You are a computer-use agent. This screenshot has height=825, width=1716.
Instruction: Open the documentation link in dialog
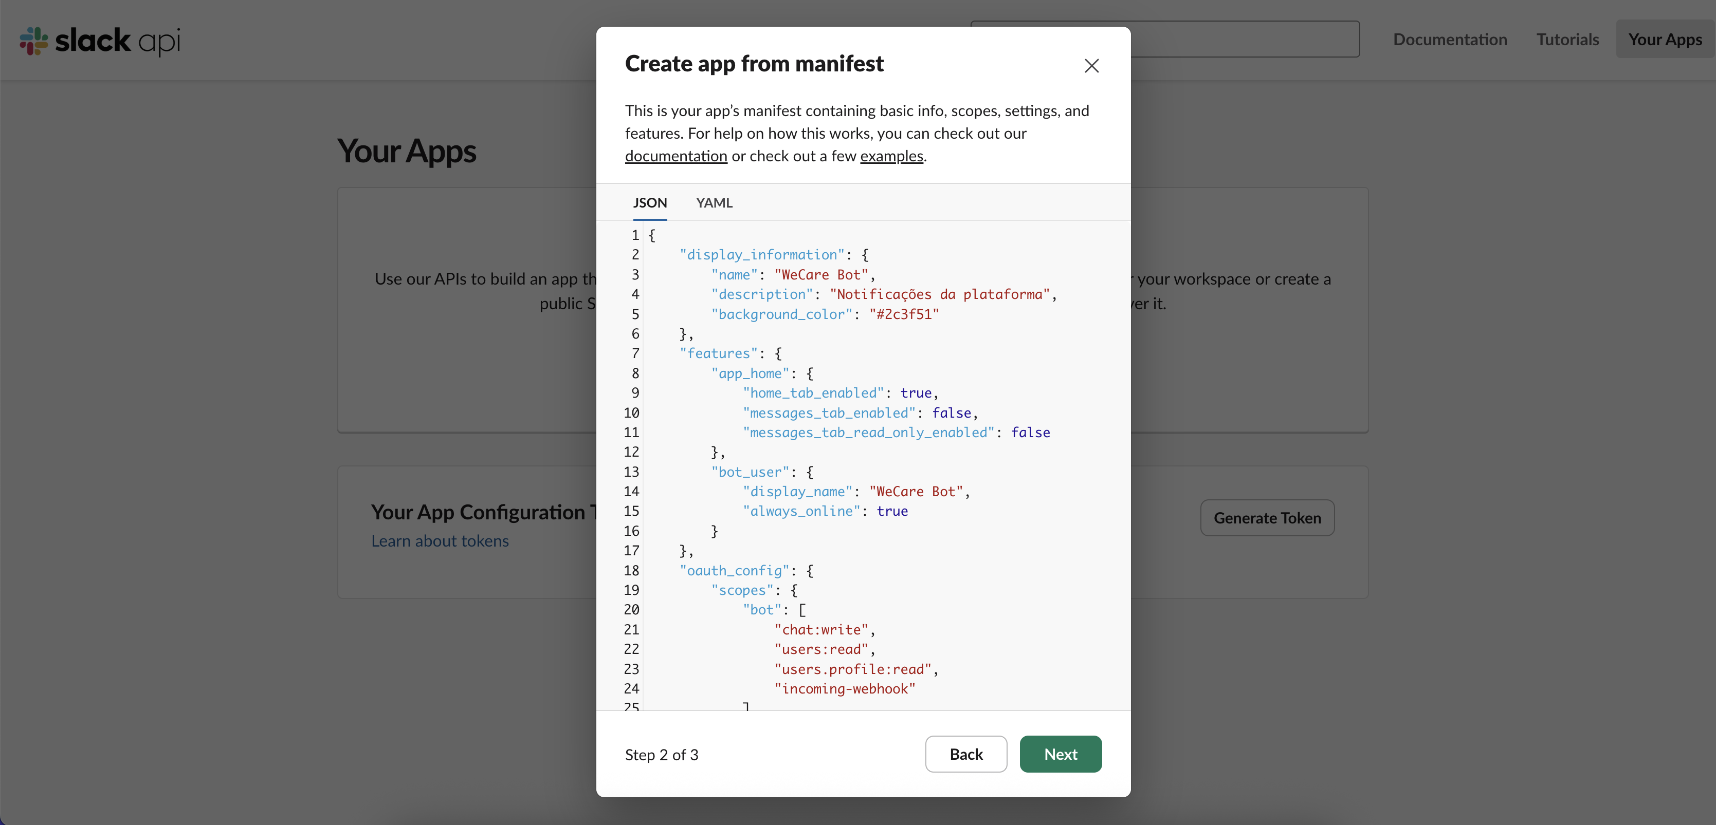point(676,156)
